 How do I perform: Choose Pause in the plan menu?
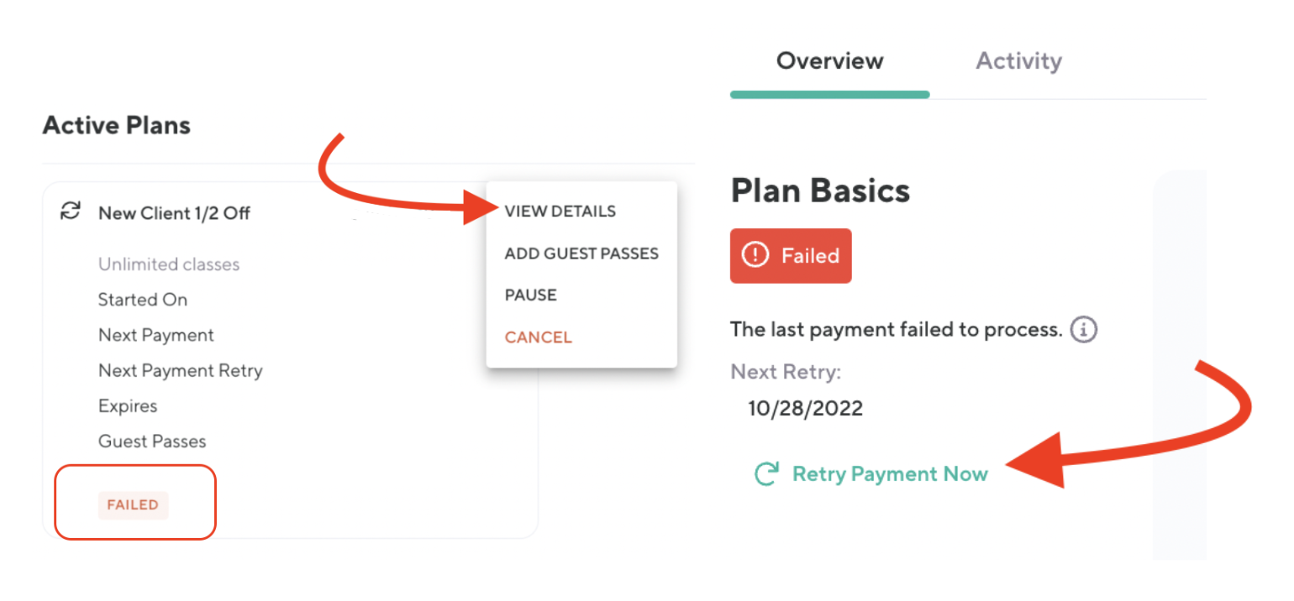(x=530, y=295)
